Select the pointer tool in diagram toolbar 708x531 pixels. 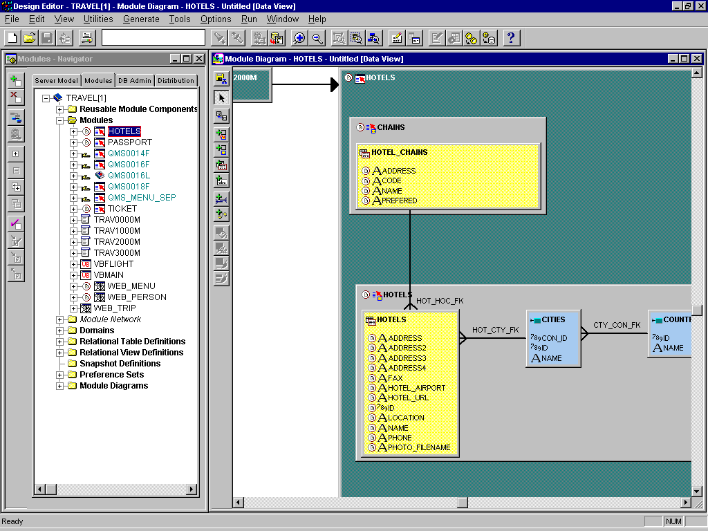222,98
